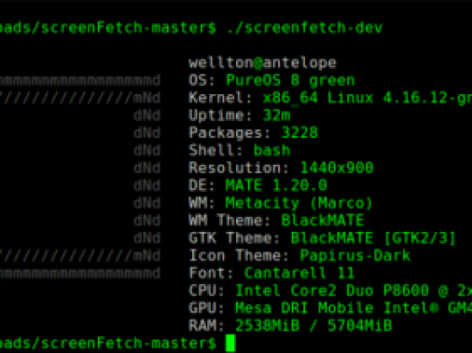Click the ./screenfetch-dev command text
The width and height of the screenshot is (472, 353).
[304, 28]
